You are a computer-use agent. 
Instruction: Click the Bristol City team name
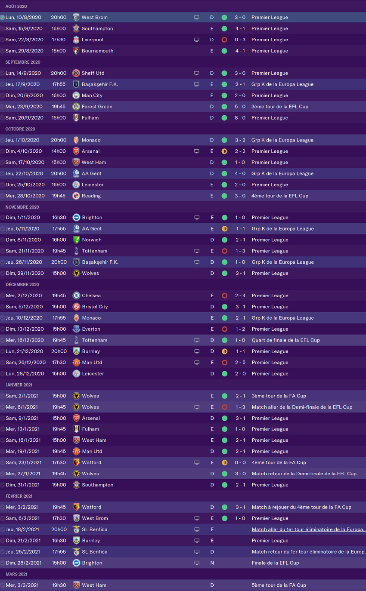pyautogui.click(x=95, y=307)
